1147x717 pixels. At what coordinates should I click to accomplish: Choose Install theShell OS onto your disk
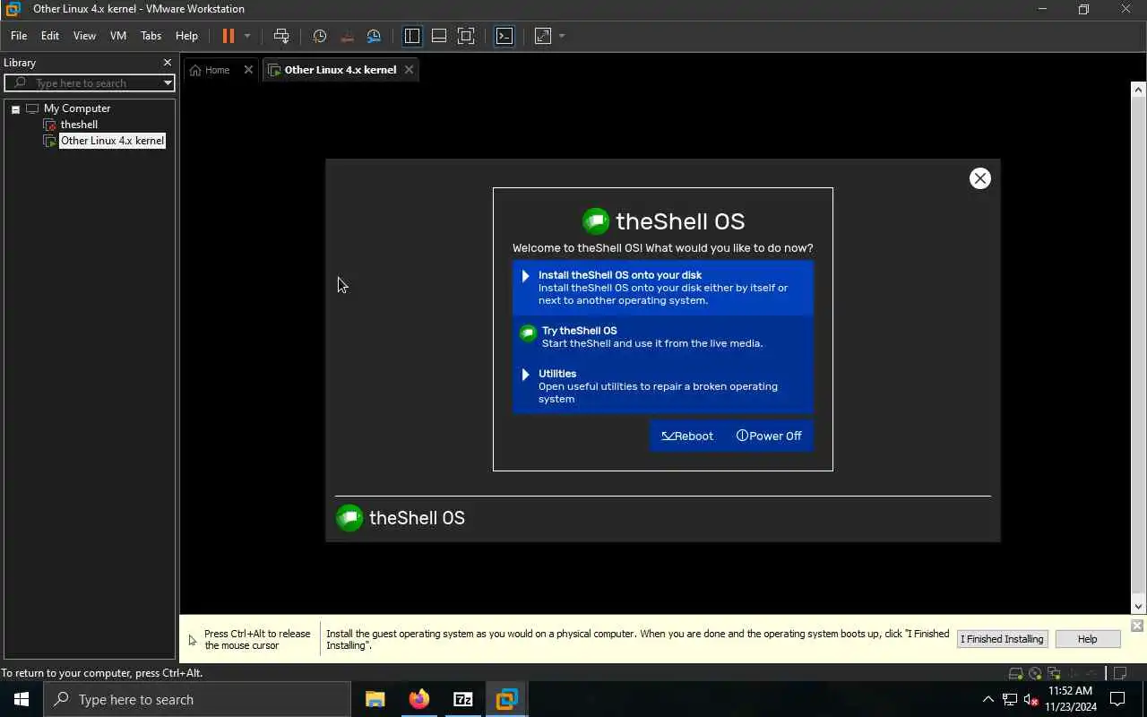pos(663,288)
